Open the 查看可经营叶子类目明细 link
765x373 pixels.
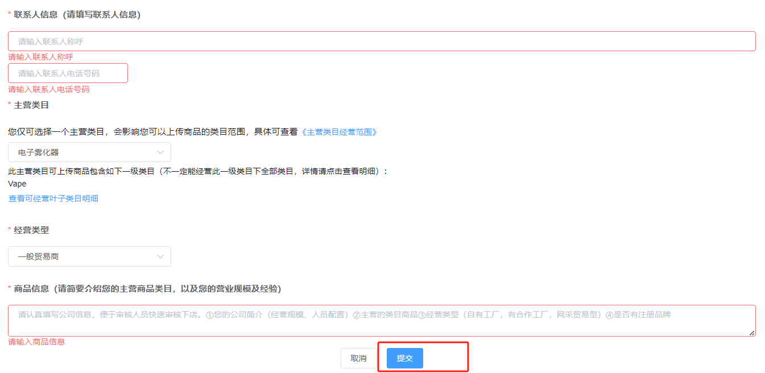53,198
